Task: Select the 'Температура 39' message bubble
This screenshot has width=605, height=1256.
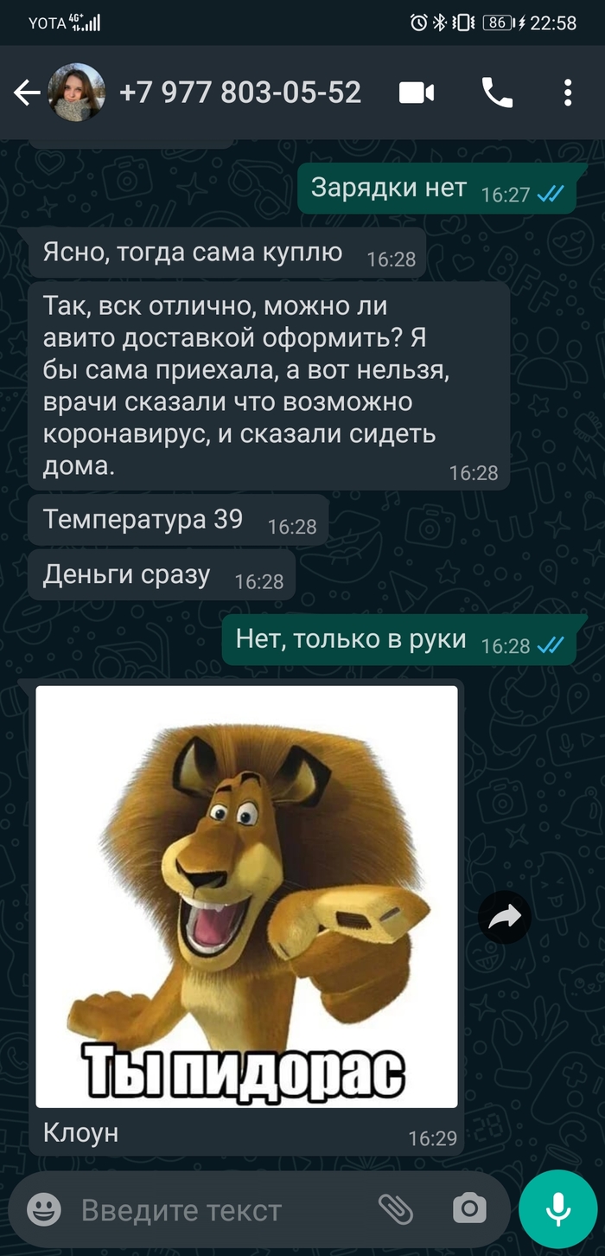Action: [178, 521]
